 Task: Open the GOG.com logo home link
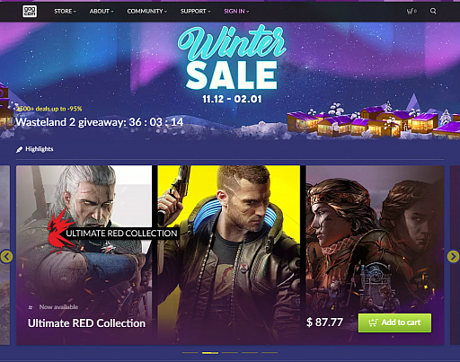30,12
